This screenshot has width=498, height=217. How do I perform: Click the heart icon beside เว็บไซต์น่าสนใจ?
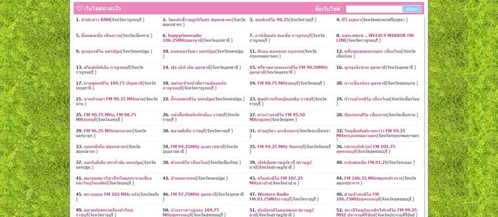[x=79, y=9]
